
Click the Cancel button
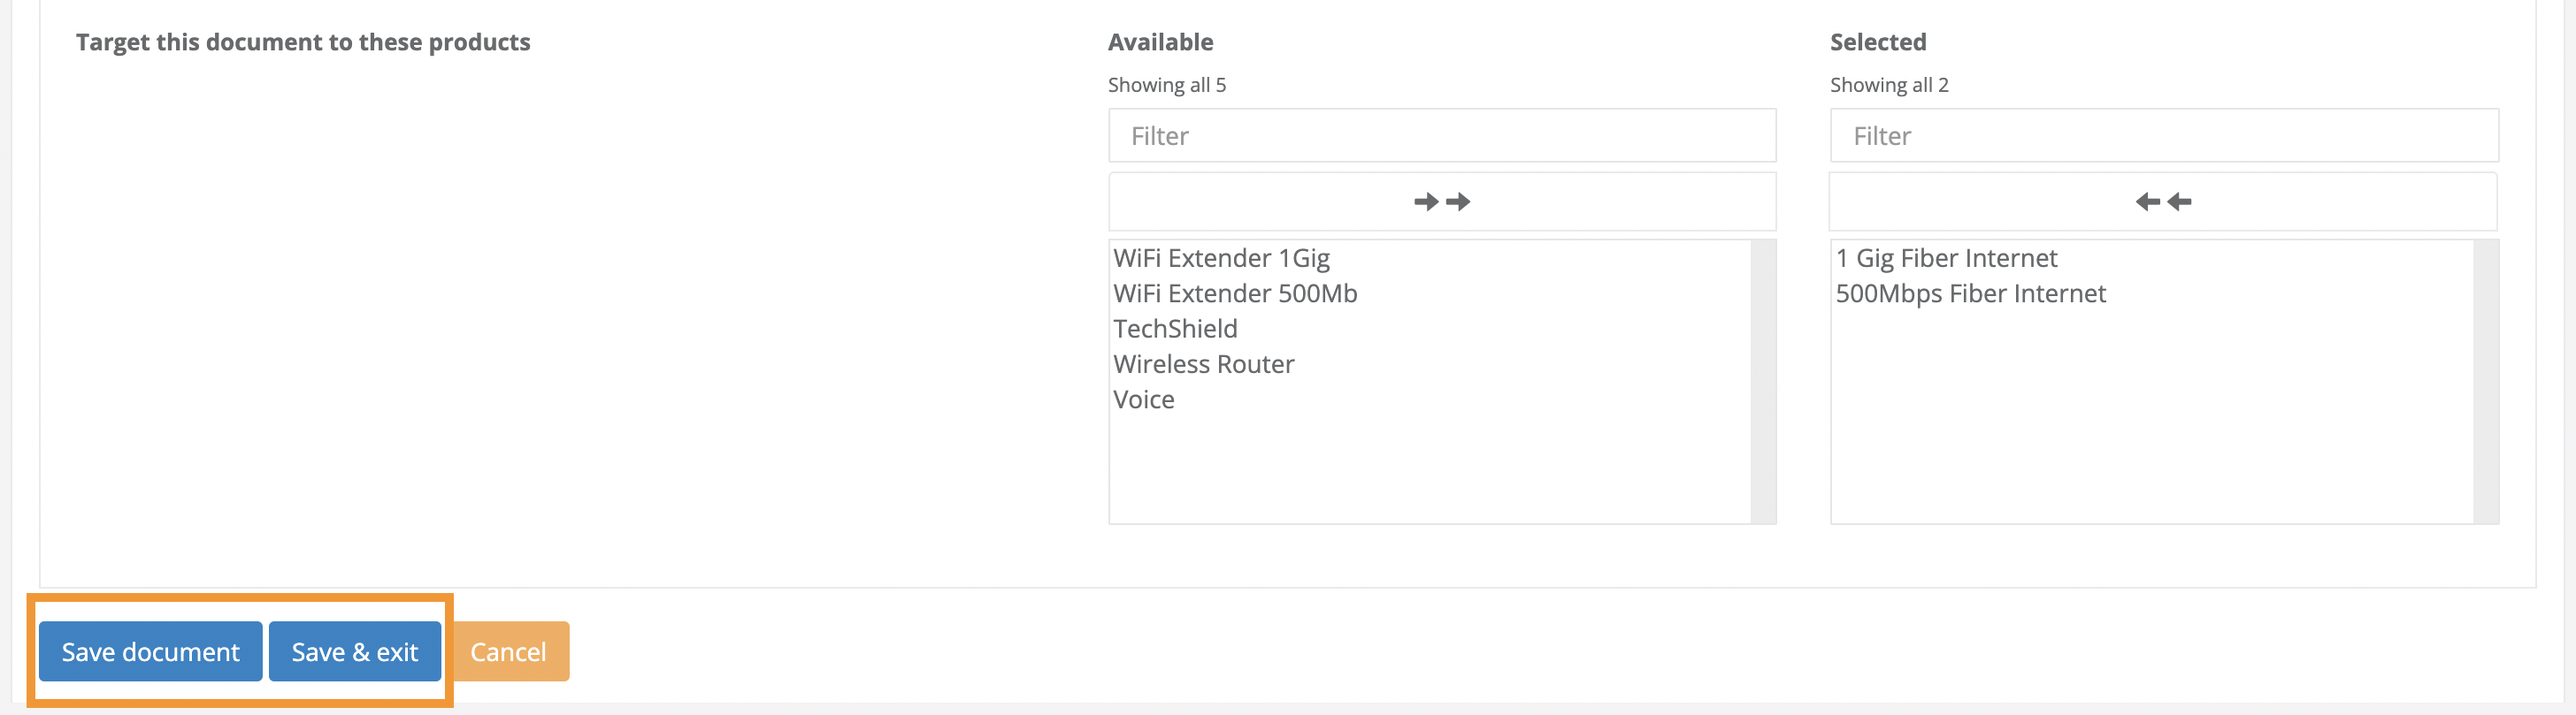[507, 651]
